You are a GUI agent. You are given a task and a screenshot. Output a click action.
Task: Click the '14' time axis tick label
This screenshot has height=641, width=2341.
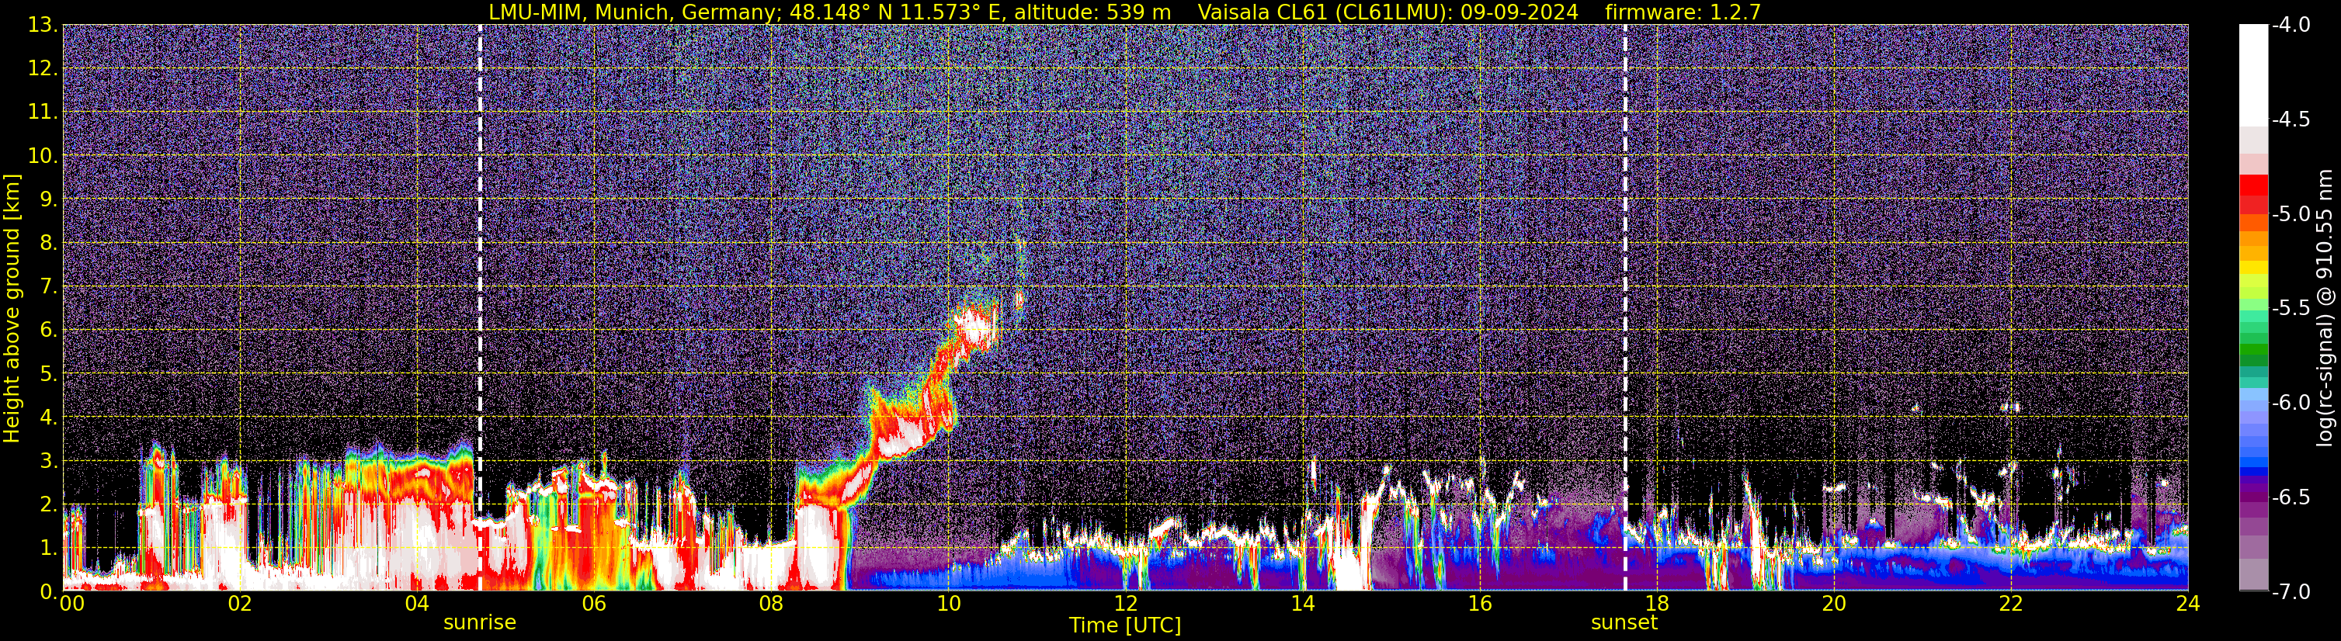click(x=1302, y=604)
